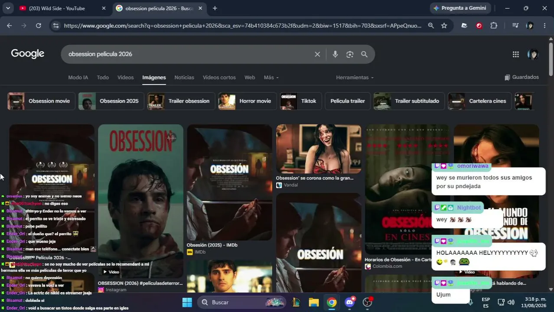Open the Windows Start menu
554x312 pixels.
pyautogui.click(x=187, y=302)
